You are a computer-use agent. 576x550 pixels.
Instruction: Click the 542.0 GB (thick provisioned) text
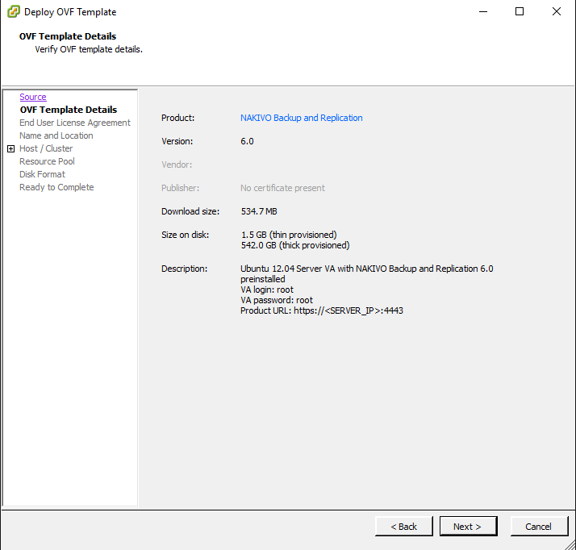pyautogui.click(x=295, y=245)
